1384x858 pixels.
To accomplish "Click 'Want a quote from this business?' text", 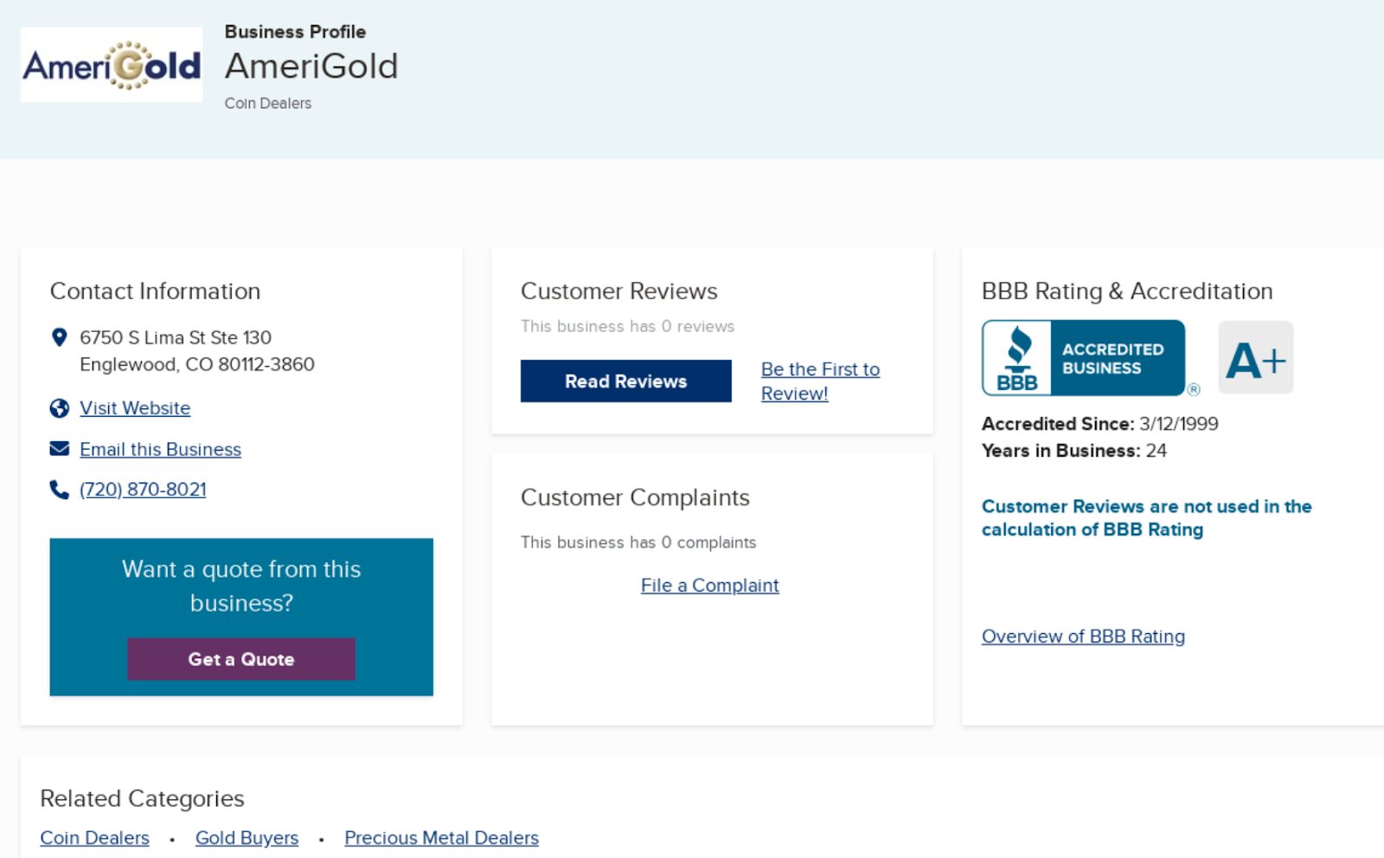I will tap(241, 586).
